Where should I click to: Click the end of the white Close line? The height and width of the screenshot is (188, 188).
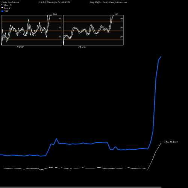point(161,143)
